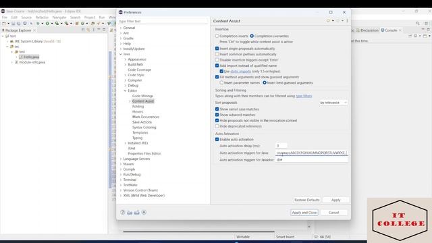This screenshot has width=432, height=243.
Task: Expand the General preferences node
Action: [121, 28]
